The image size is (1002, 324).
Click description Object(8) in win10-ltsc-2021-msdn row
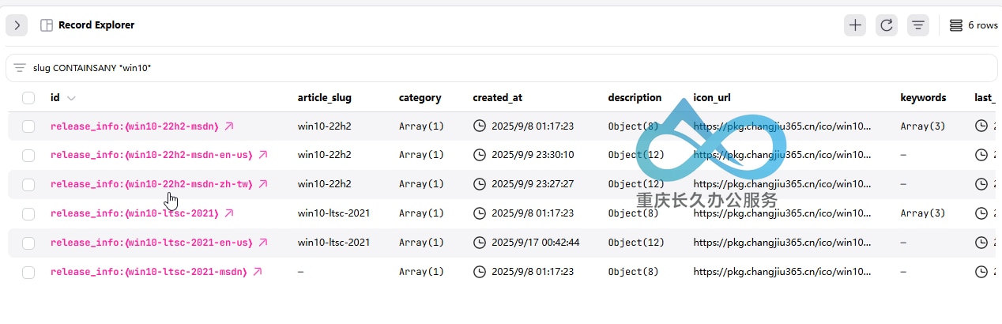[633, 273]
